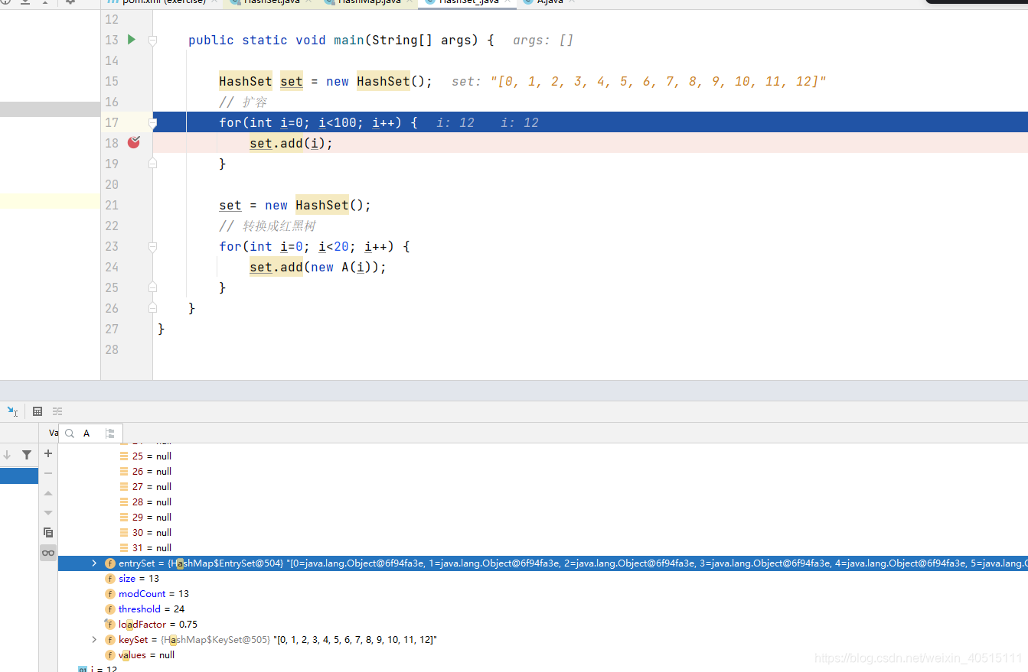Select the 'modCount = 13' field row
The width and height of the screenshot is (1028, 672).
[543, 594]
